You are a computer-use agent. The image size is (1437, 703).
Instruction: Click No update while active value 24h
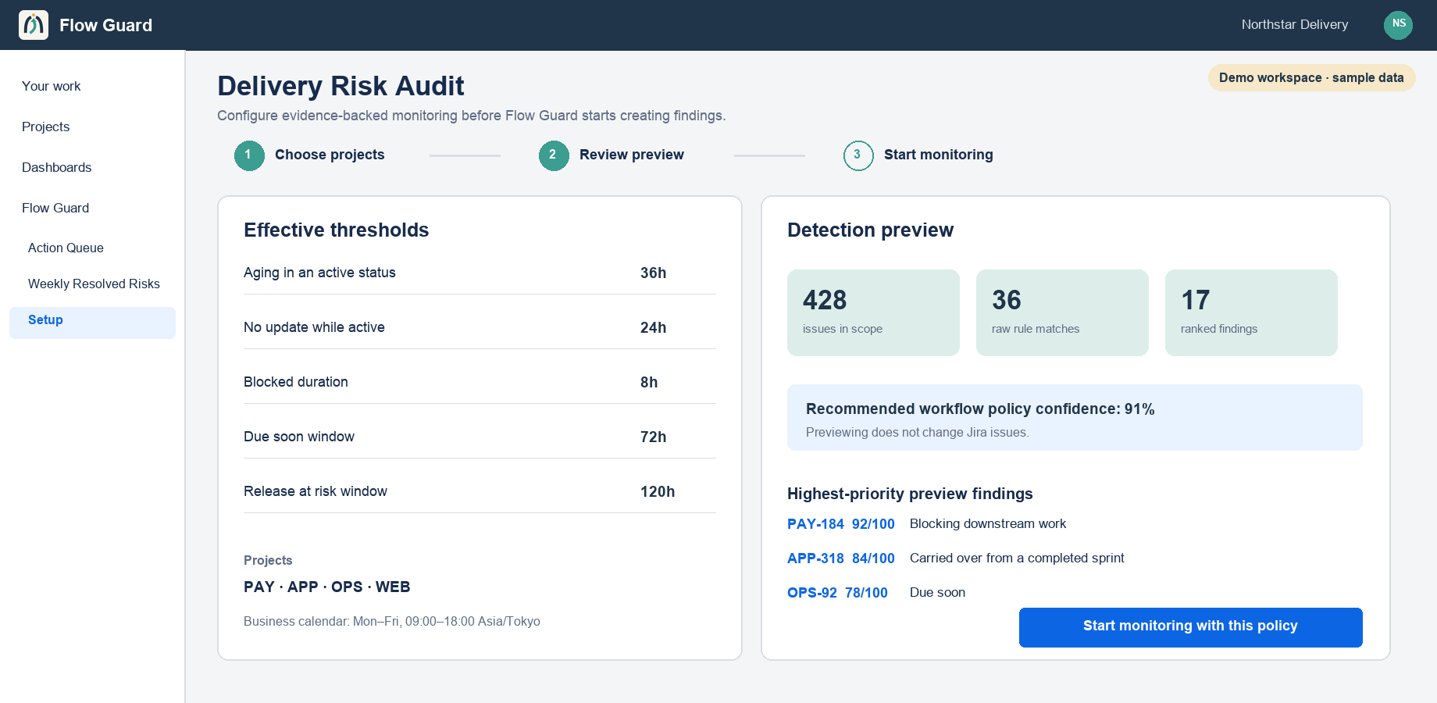click(x=654, y=327)
